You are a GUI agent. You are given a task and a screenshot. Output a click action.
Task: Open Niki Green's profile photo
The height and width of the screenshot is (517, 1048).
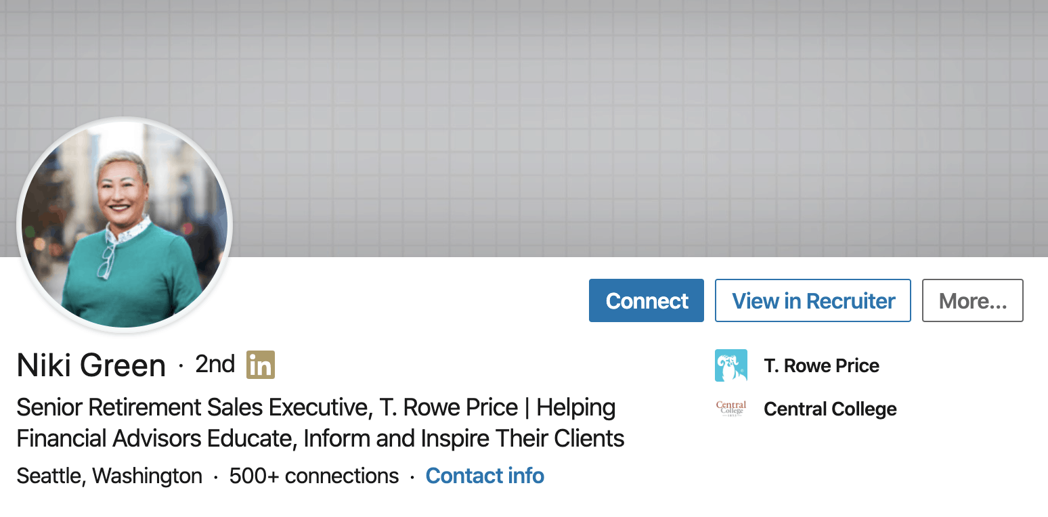tap(125, 225)
